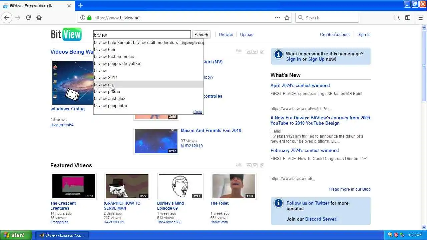Click Sign Up in personalize box
The image size is (427, 240).
coord(316,59)
